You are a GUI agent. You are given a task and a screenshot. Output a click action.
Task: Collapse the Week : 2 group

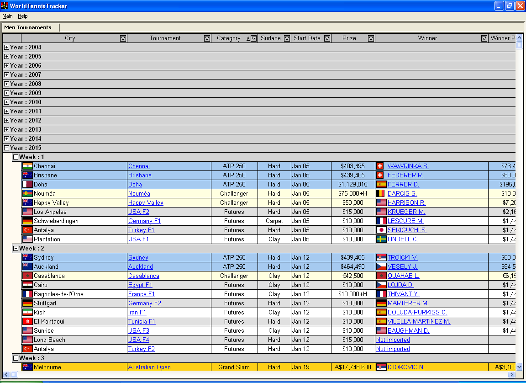point(16,248)
